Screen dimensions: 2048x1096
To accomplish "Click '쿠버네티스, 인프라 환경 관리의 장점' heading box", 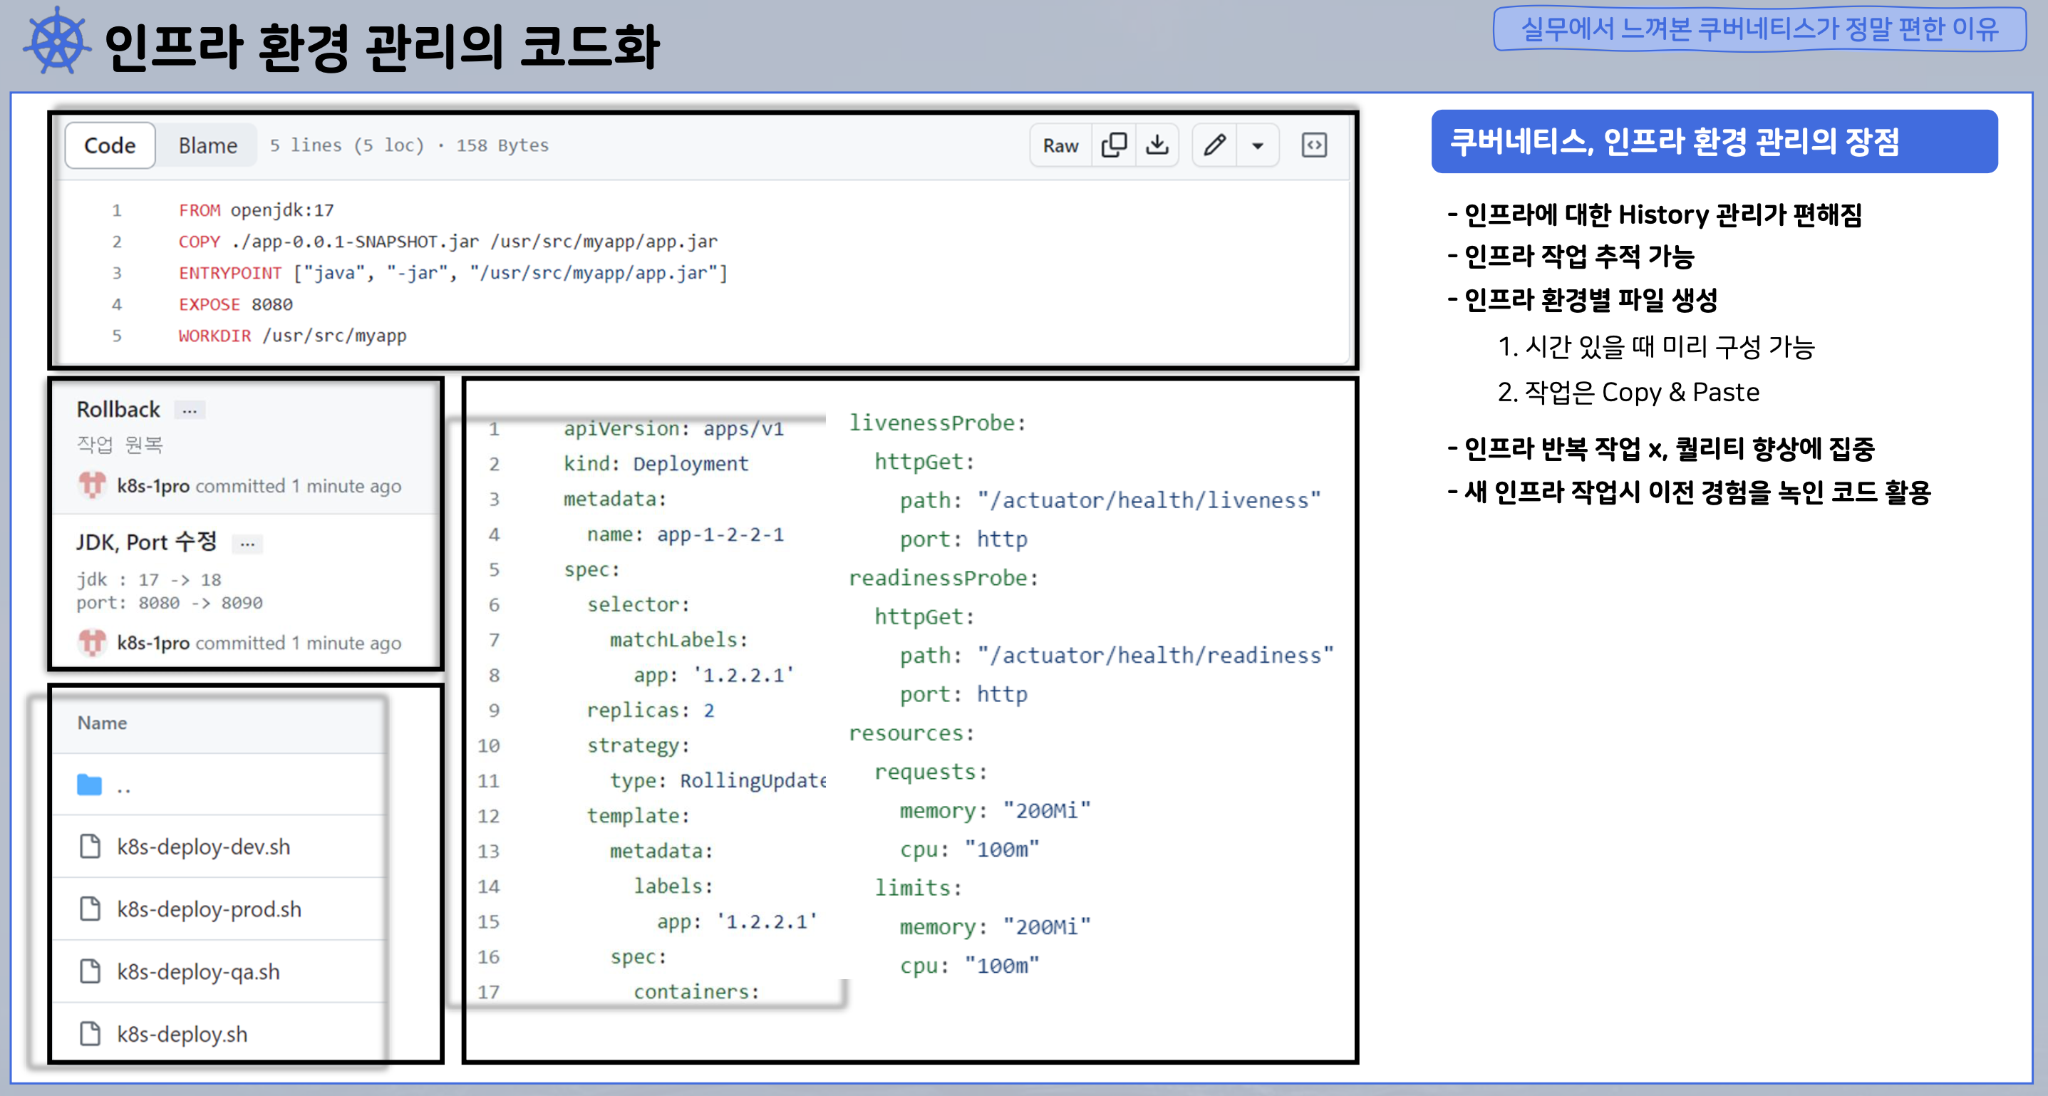I will coord(1714,142).
